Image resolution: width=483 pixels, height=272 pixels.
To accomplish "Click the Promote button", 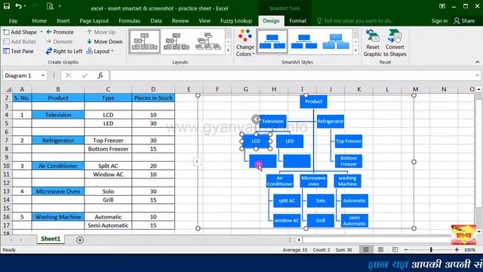I will click(x=60, y=32).
